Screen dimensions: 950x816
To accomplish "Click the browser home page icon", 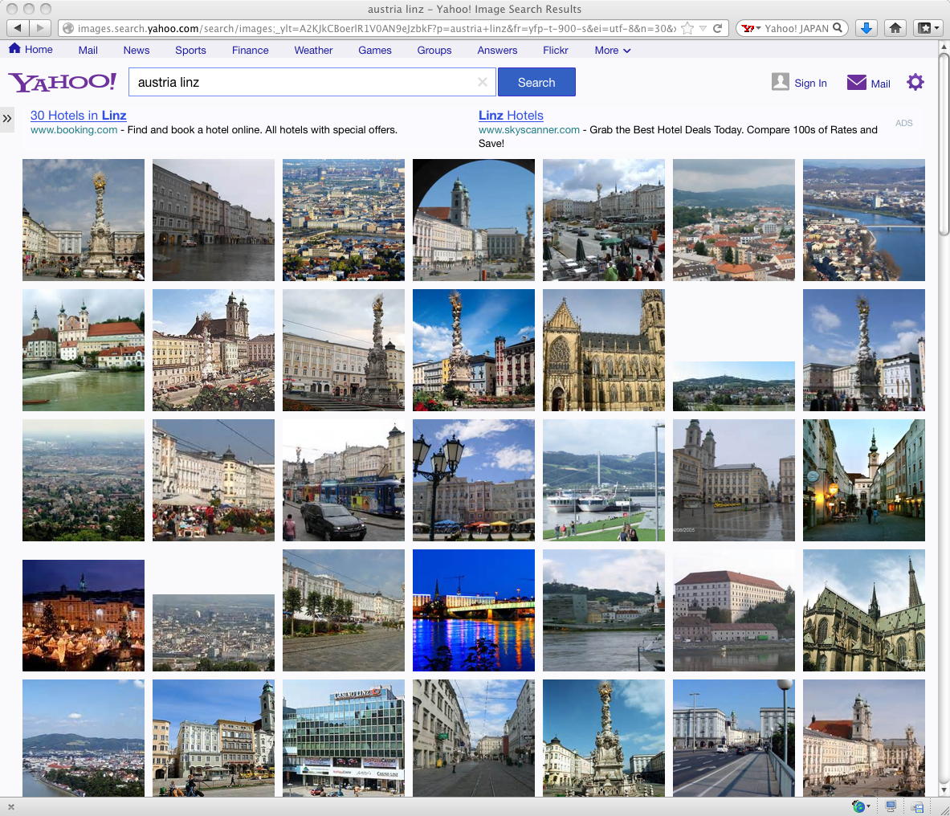I will coord(895,28).
